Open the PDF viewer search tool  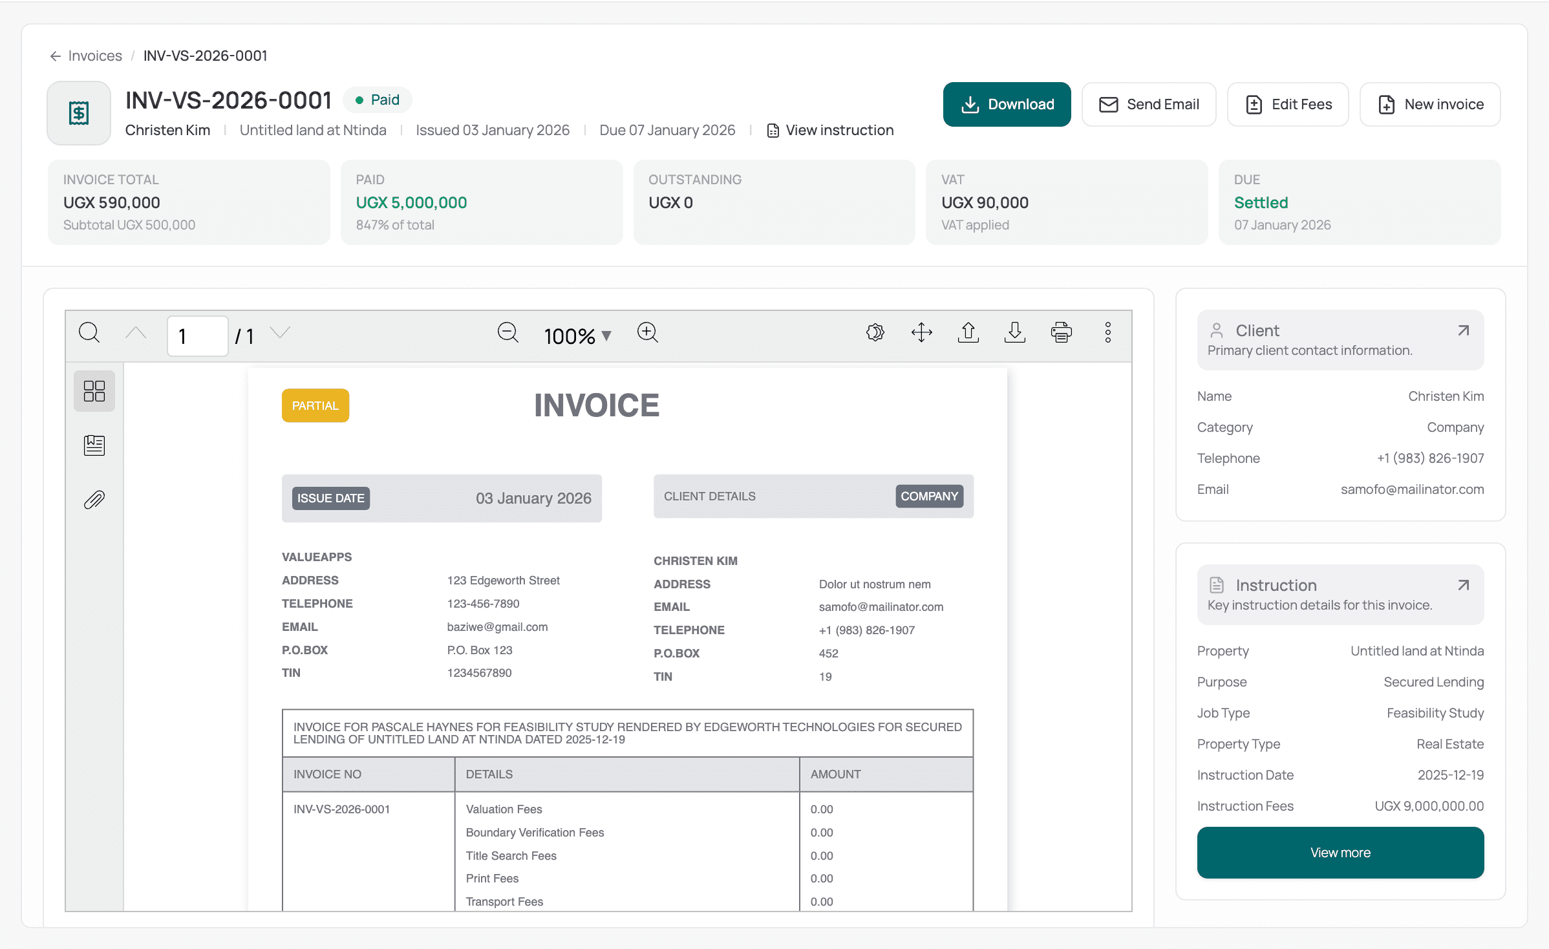(89, 333)
